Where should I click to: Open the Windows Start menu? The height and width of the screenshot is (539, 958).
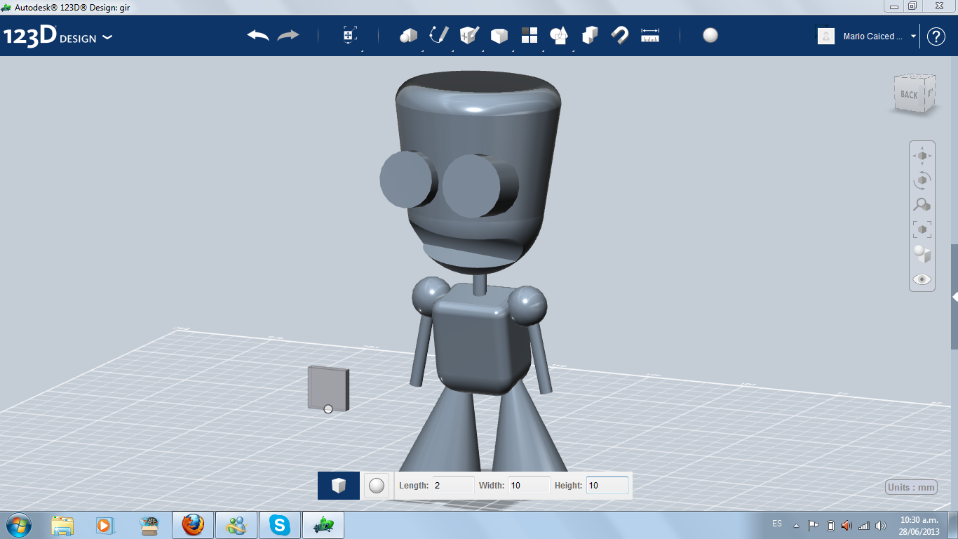[x=18, y=525]
